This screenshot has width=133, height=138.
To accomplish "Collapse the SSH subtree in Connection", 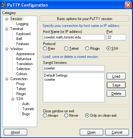I will [x=13, y=99].
